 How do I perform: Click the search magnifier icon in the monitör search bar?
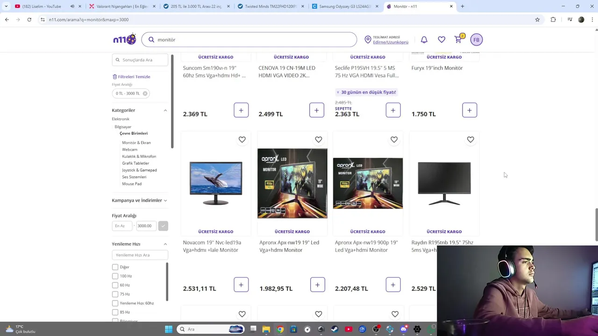pyautogui.click(x=151, y=40)
